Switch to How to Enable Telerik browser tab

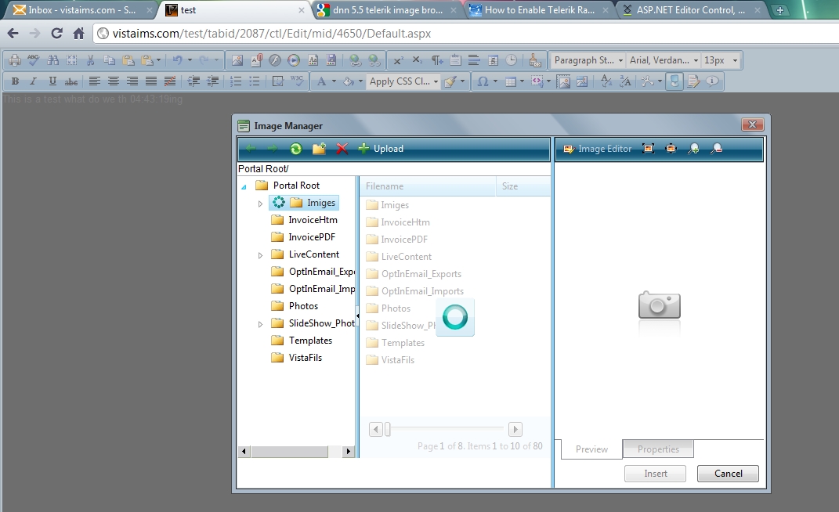pos(540,9)
